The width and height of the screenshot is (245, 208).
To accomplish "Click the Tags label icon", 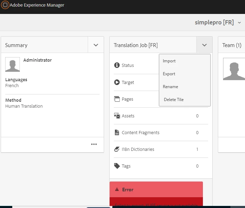I will [117, 166].
